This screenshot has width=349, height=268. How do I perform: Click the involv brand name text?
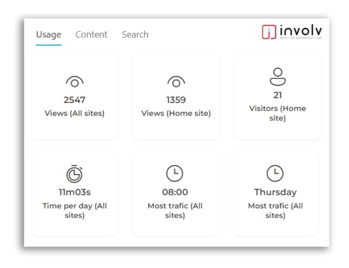click(300, 31)
